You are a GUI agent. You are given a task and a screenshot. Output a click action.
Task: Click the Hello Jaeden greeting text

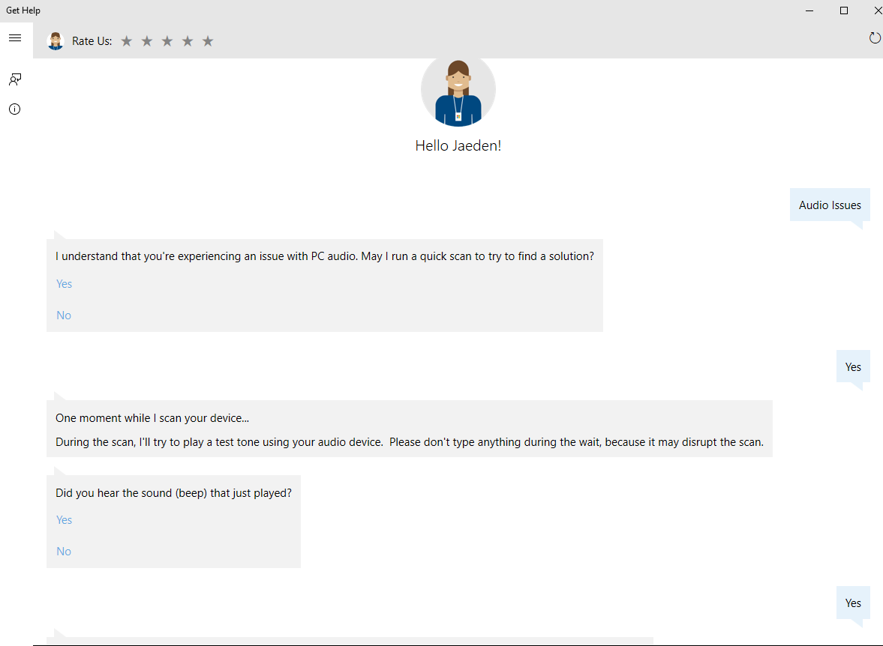(x=458, y=146)
